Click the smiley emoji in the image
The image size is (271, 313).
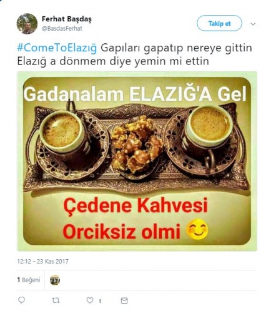pos(198,229)
